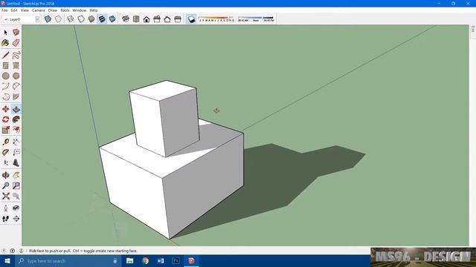Pick the Pie tool

coord(16,97)
